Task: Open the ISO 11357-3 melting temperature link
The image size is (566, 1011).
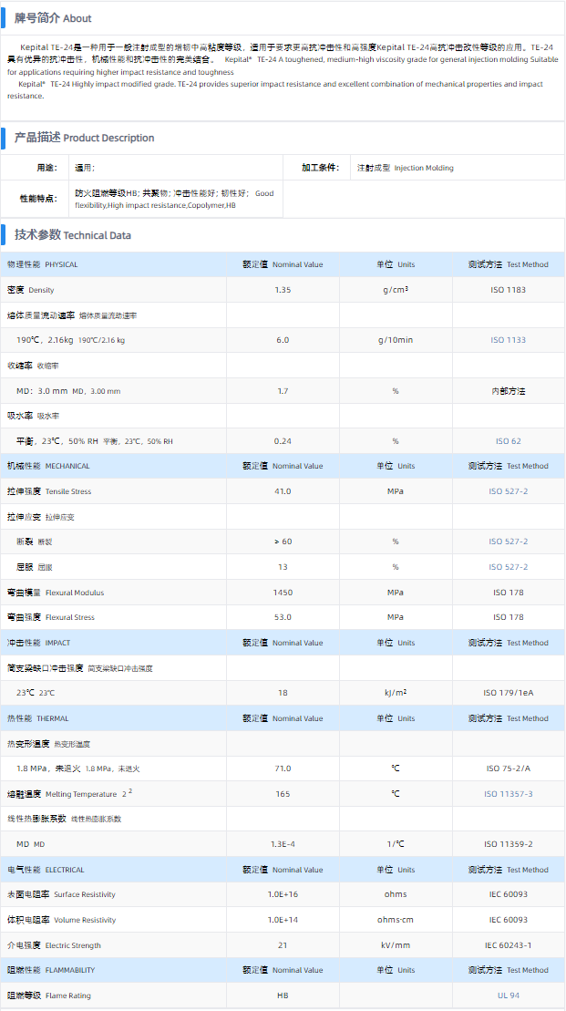Action: point(508,794)
